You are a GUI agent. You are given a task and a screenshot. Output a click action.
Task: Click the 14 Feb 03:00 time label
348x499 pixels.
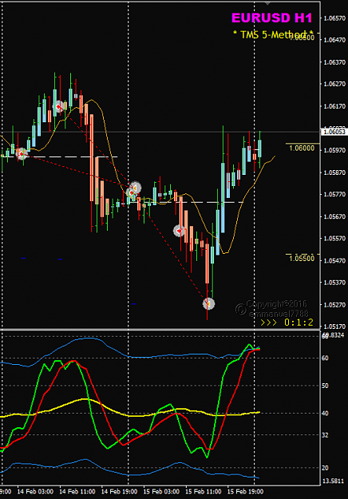(35, 492)
